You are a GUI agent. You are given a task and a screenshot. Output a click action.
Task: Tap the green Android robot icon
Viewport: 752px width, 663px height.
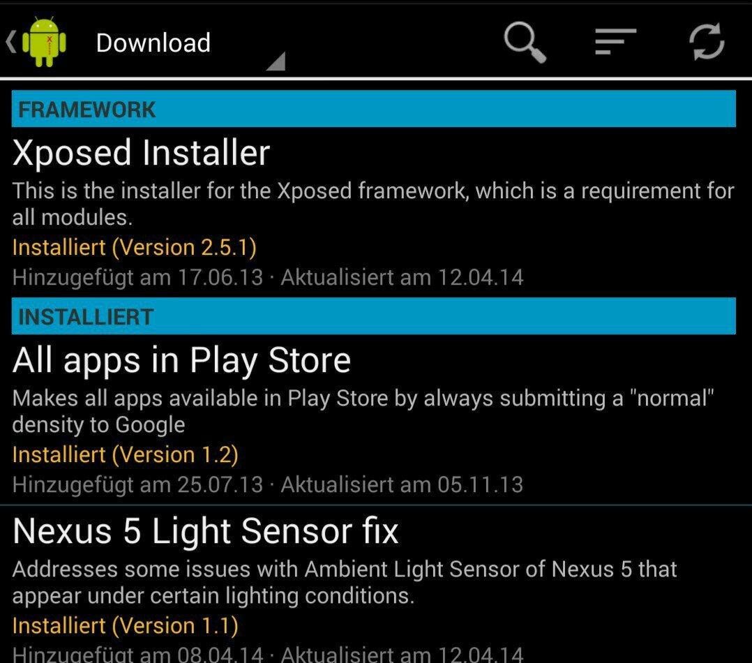44,42
